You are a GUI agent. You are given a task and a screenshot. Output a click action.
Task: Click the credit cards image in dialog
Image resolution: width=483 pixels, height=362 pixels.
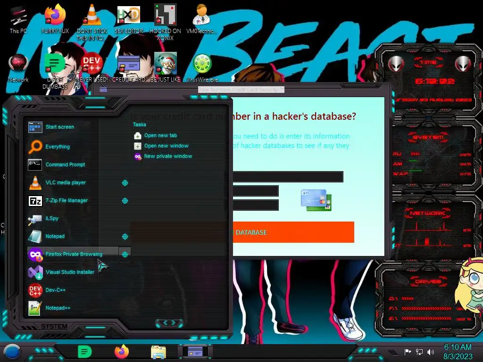click(316, 200)
